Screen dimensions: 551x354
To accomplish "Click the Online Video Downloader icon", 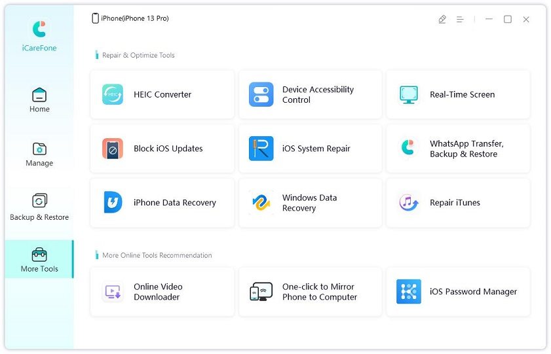I will [x=113, y=292].
